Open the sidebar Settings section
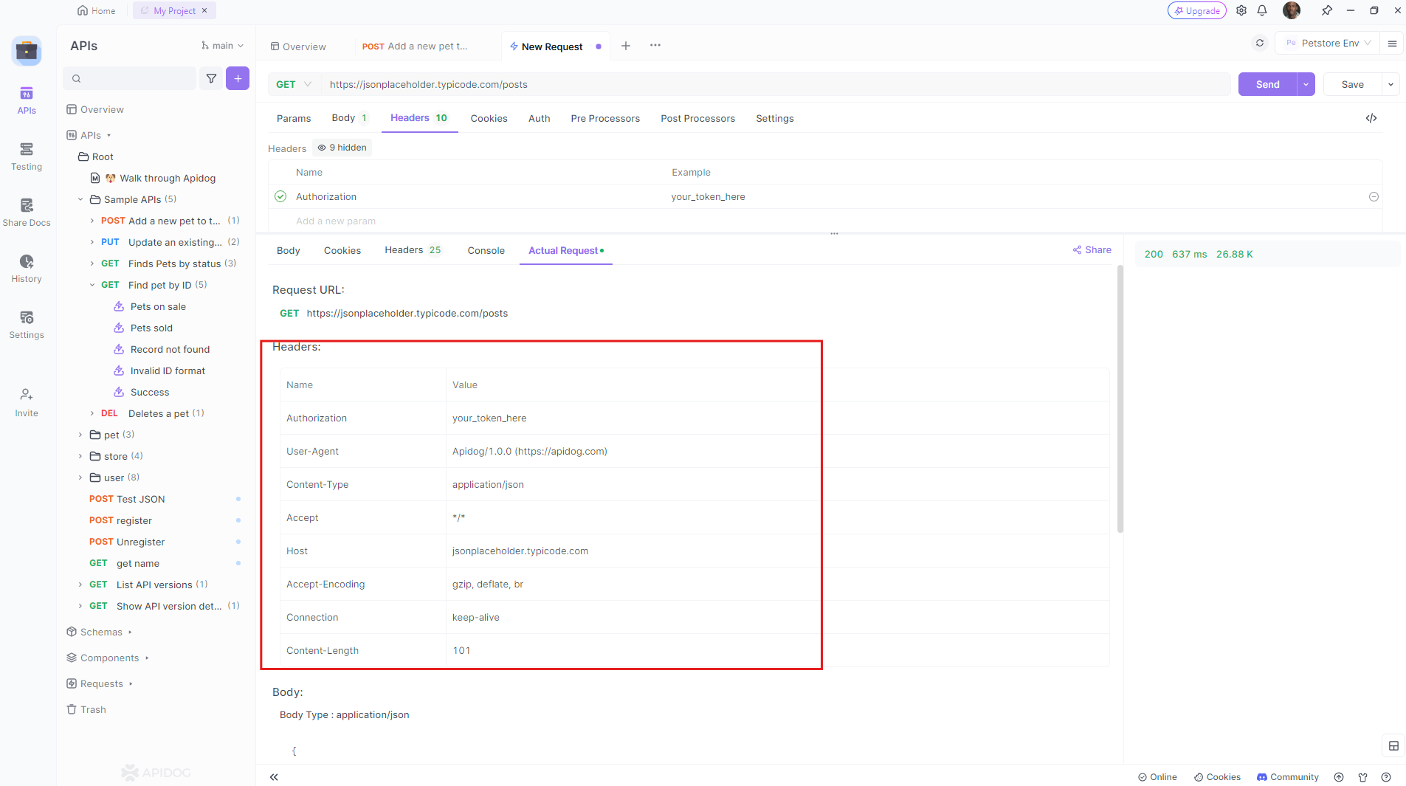The image size is (1406, 786). (x=27, y=325)
